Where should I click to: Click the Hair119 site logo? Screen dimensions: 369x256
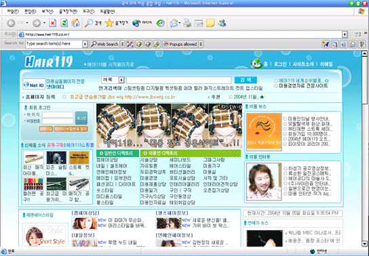pyautogui.click(x=49, y=62)
